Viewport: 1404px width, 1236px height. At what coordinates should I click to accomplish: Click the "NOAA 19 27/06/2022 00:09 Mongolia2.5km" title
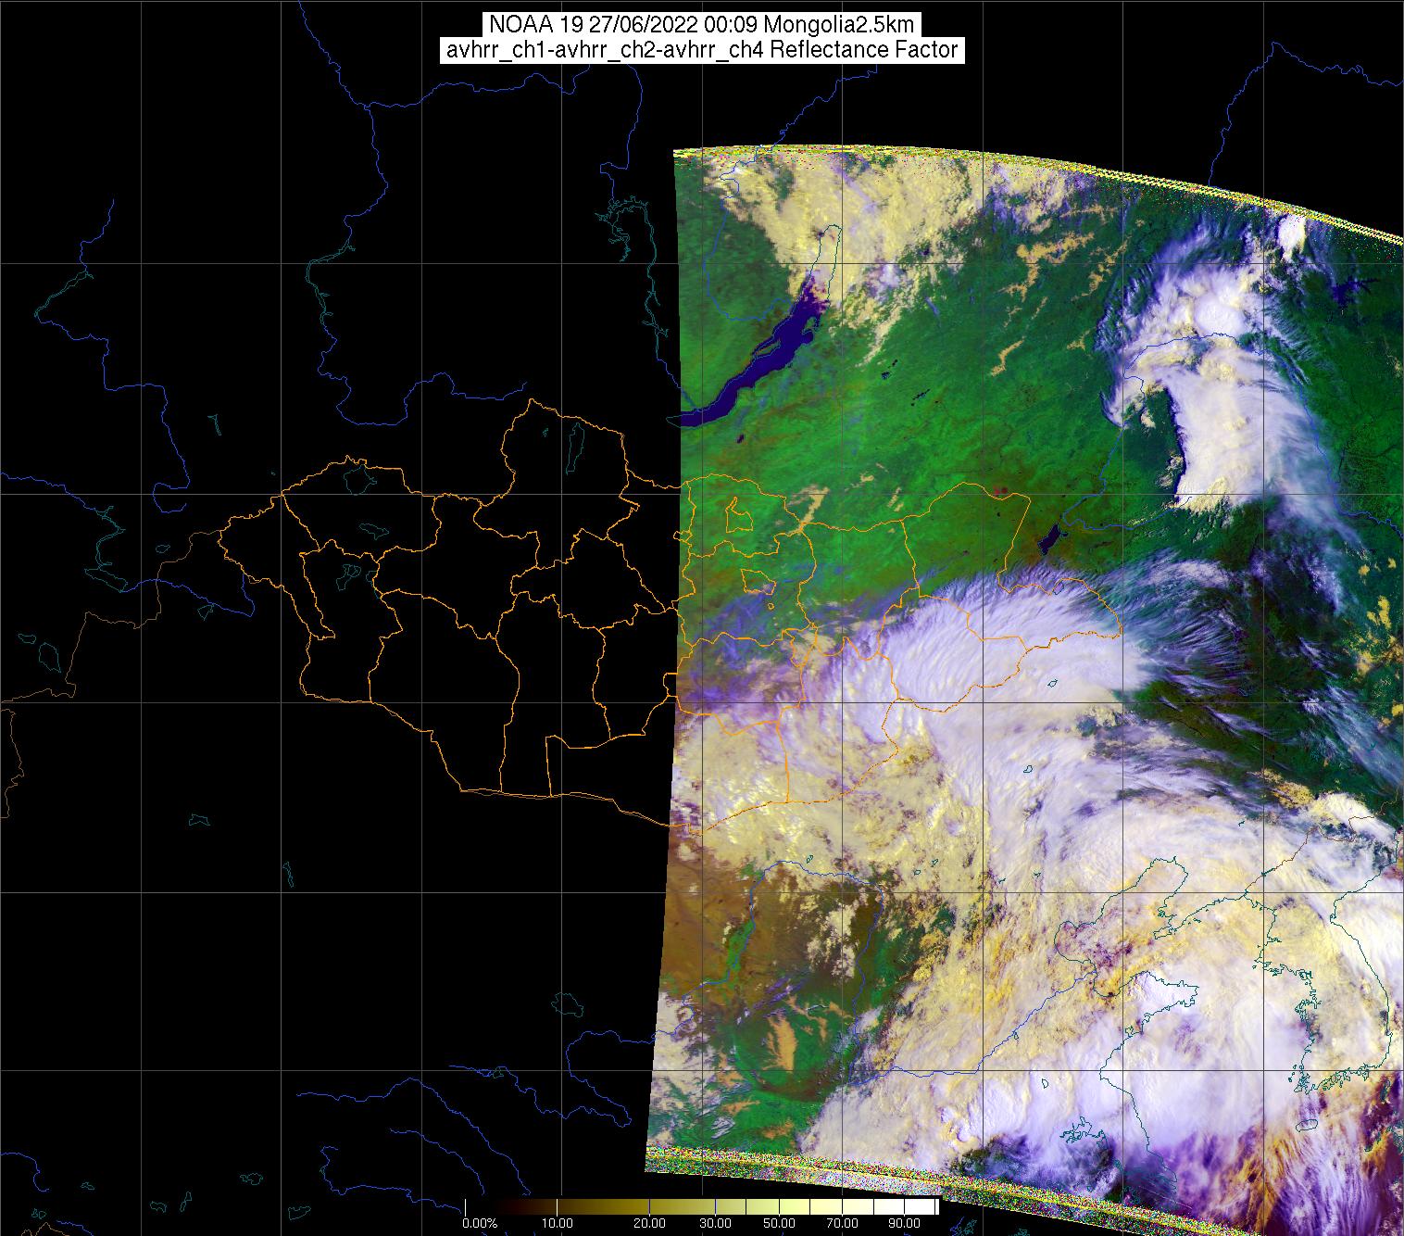click(x=702, y=25)
